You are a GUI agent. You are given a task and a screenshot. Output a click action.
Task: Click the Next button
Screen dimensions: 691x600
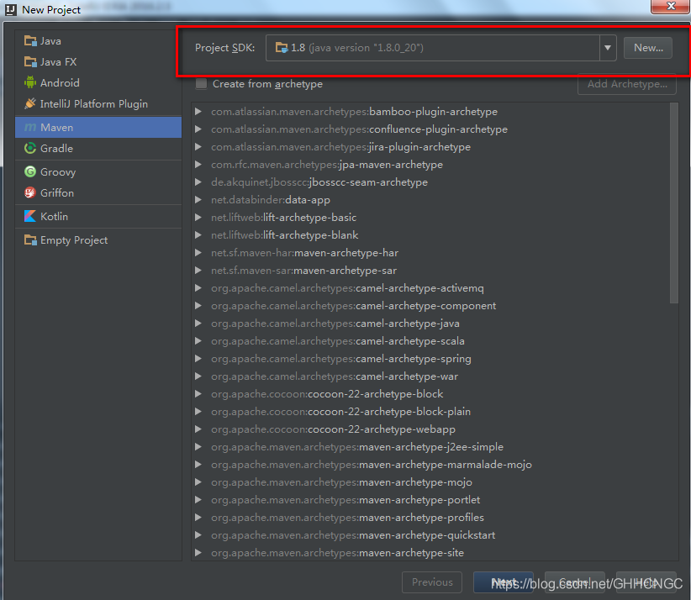[504, 582]
